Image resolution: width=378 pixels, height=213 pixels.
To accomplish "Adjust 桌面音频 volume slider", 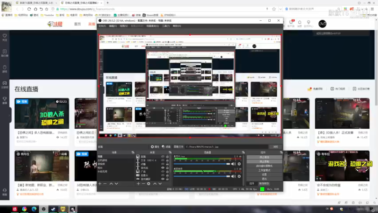I will [x=202, y=176].
